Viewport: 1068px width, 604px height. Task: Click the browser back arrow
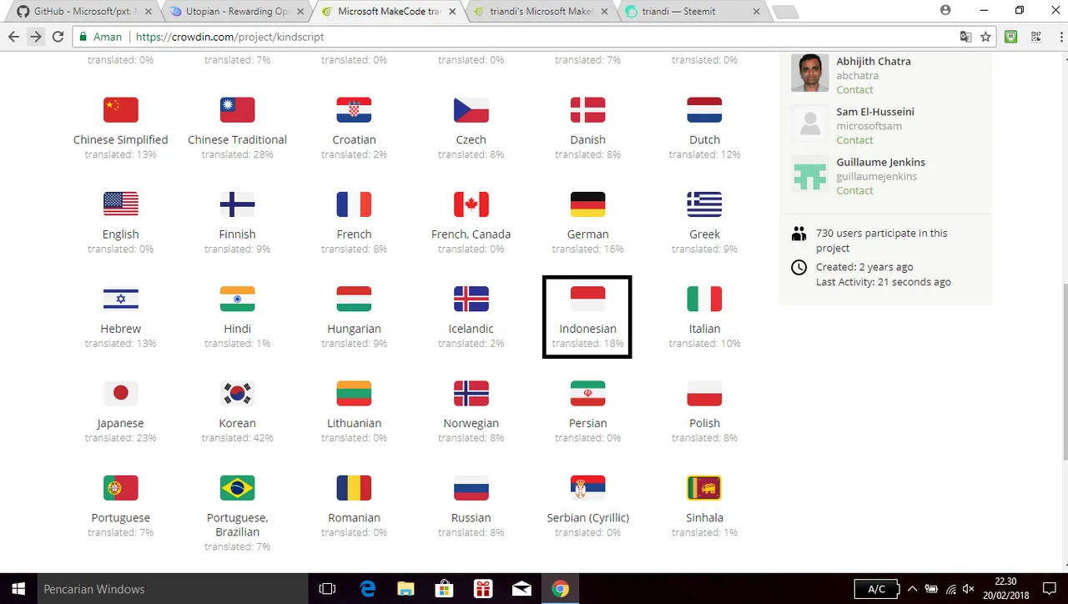click(13, 37)
